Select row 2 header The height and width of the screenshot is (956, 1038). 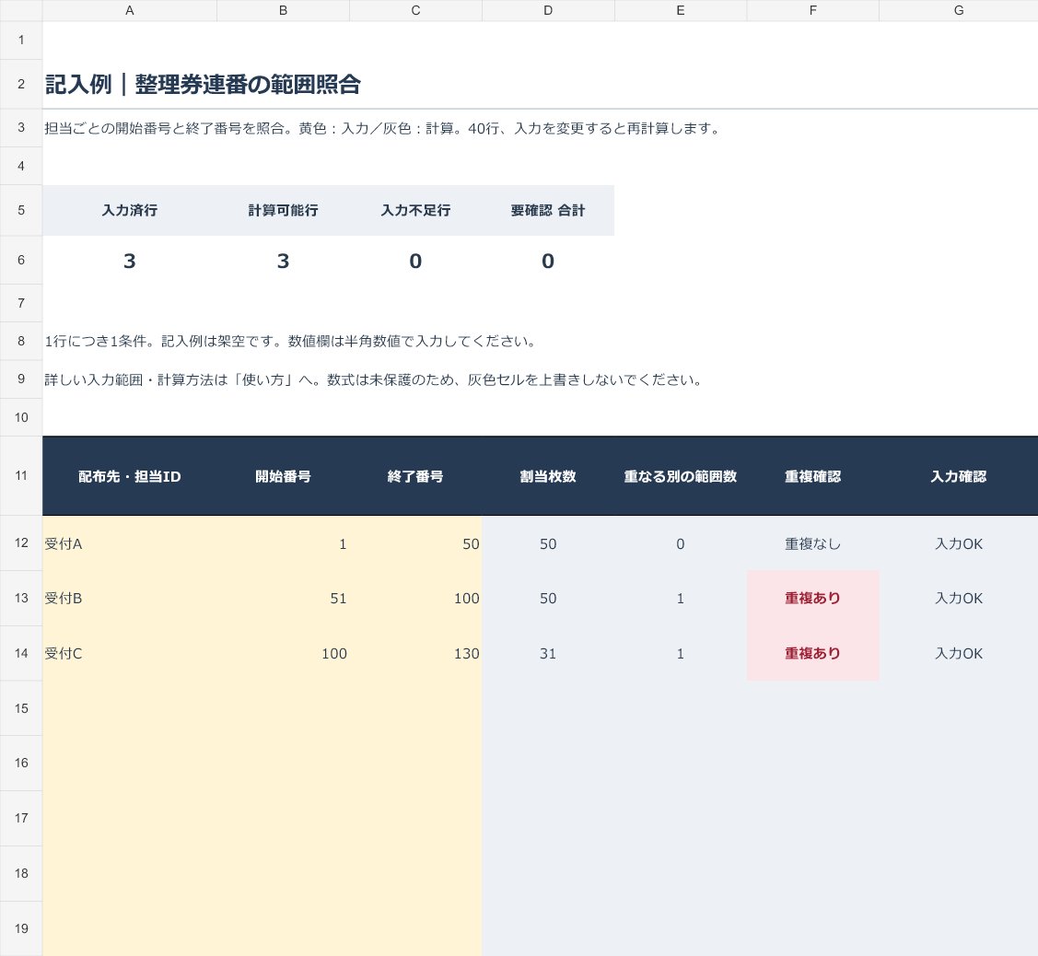[21, 84]
